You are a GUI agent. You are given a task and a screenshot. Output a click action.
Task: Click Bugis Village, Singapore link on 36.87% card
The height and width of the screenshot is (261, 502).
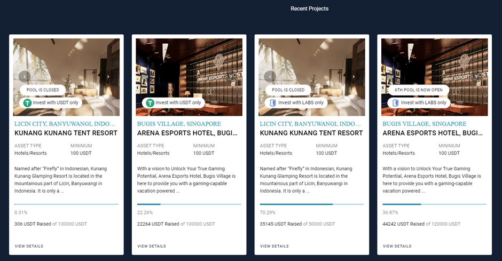point(425,124)
